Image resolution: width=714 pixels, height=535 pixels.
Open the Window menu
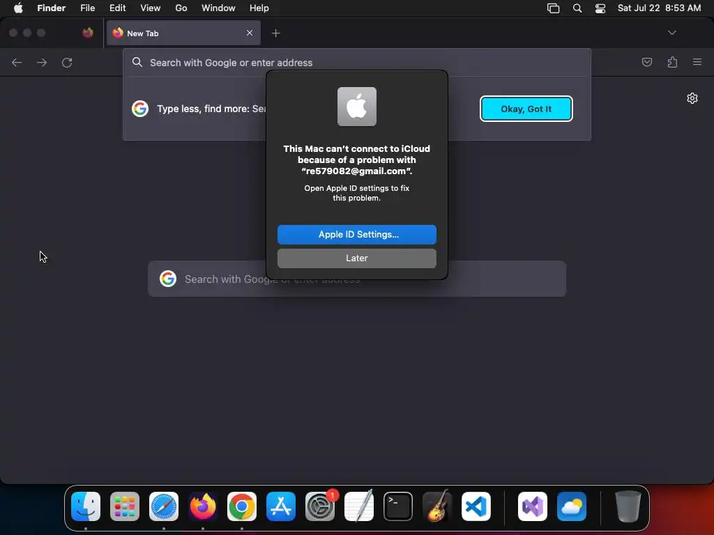click(218, 8)
